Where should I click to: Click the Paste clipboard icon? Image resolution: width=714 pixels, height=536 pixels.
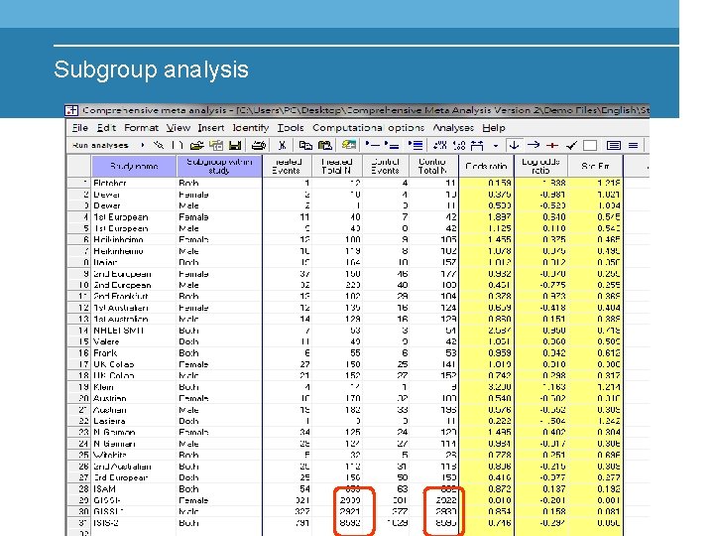point(324,145)
